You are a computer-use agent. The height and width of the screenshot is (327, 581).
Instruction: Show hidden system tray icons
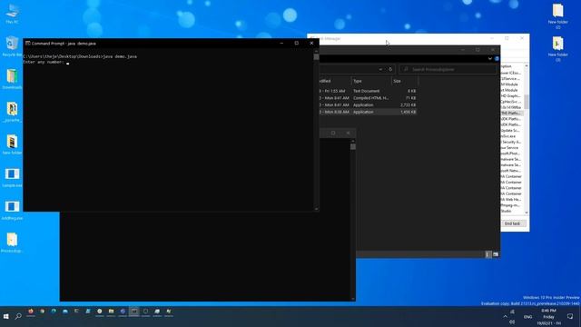(505, 316)
